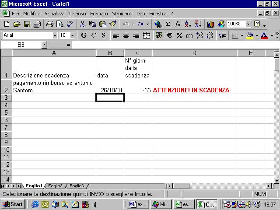
Task: Select row 5 header
Action: pos(6,112)
